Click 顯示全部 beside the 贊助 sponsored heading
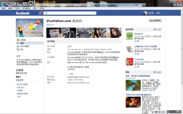This screenshot has width=183, height=114. click(x=157, y=72)
